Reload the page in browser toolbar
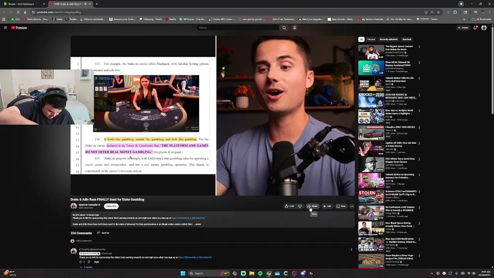Image resolution: width=494 pixels, height=278 pixels. (x=18, y=12)
